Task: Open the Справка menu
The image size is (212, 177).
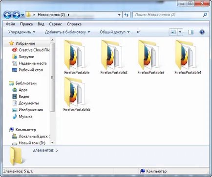Action: (74, 24)
